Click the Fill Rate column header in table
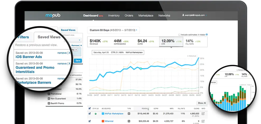261x124 pixels. click(x=181, y=108)
